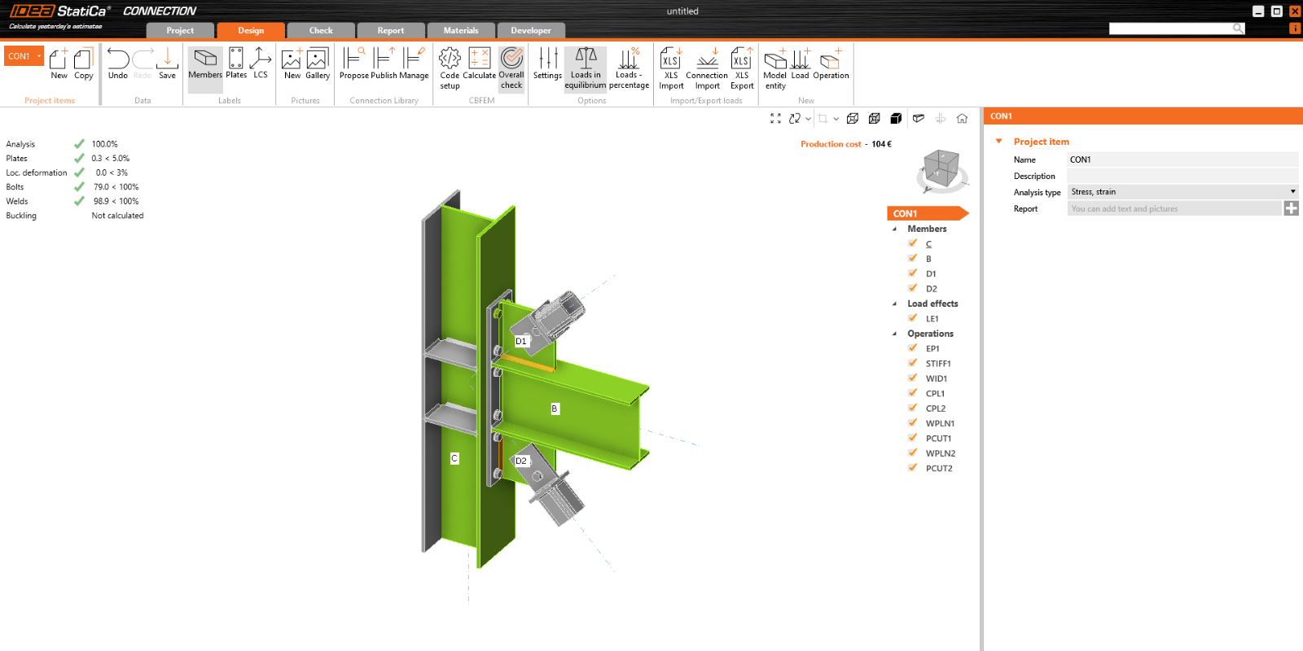Click the home view icon
This screenshot has height=651, width=1303.
pyautogui.click(x=962, y=119)
